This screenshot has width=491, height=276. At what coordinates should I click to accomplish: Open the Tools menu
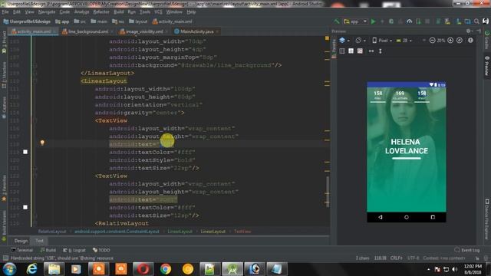point(145,12)
